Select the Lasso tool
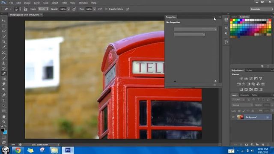The width and height of the screenshot is (274, 154). [4, 31]
